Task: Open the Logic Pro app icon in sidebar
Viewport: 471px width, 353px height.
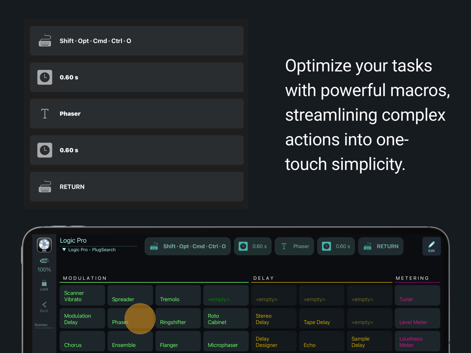Action: click(44, 245)
